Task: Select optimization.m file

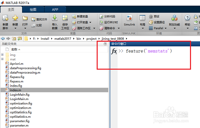Action: pyautogui.click(x=21, y=108)
